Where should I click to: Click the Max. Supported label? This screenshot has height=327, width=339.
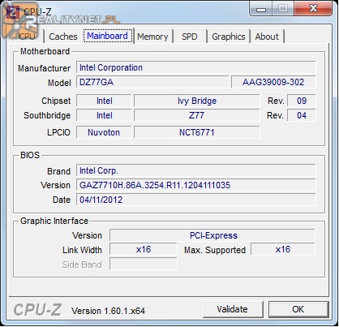point(215,250)
